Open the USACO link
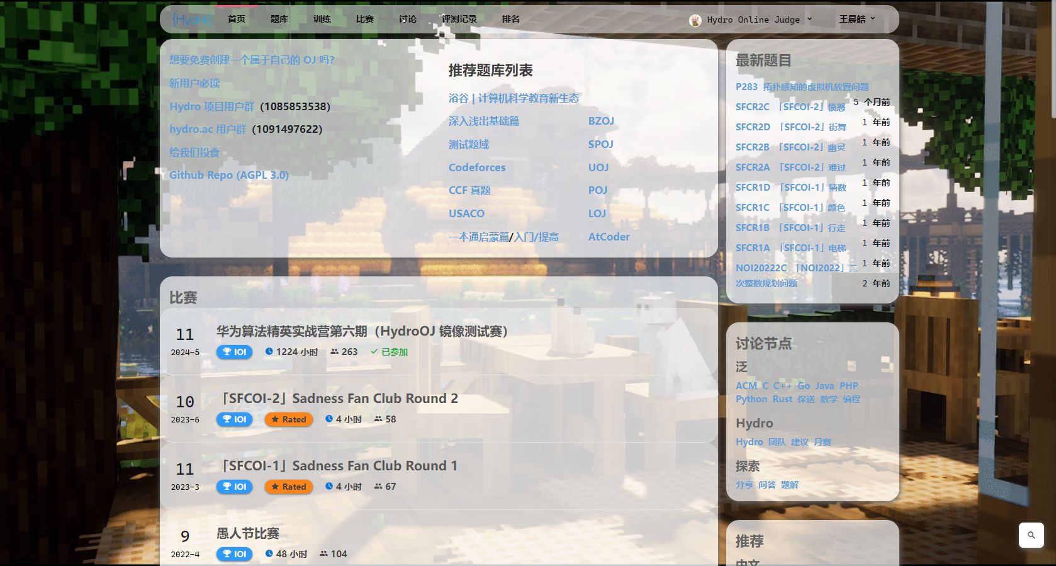Viewport: 1056px width, 566px height. click(466, 213)
